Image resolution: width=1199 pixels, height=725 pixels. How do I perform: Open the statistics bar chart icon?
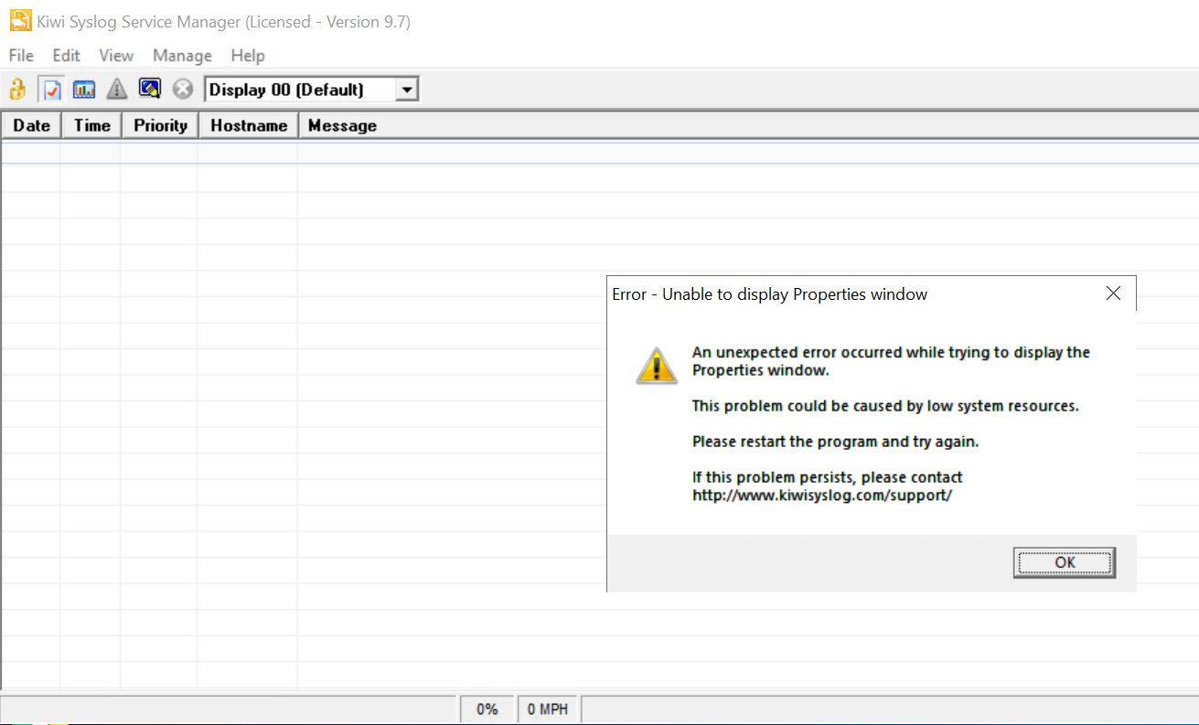pyautogui.click(x=84, y=90)
